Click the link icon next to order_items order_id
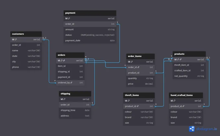220x136 pixels. point(138,67)
